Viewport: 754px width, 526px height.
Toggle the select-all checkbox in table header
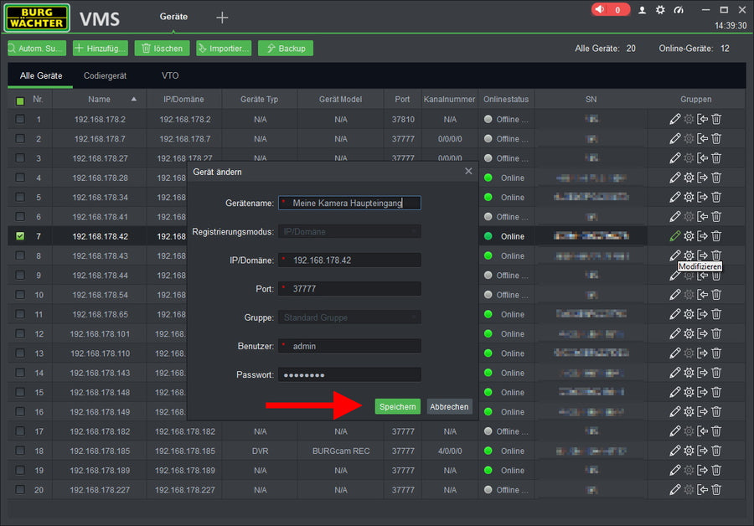coord(20,101)
